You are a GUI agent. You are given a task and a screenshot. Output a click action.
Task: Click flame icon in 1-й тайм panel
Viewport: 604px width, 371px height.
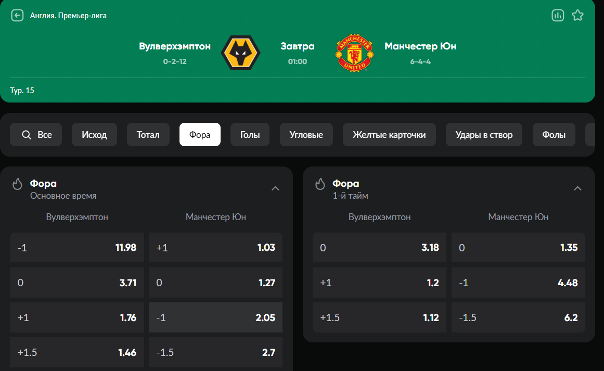(320, 184)
